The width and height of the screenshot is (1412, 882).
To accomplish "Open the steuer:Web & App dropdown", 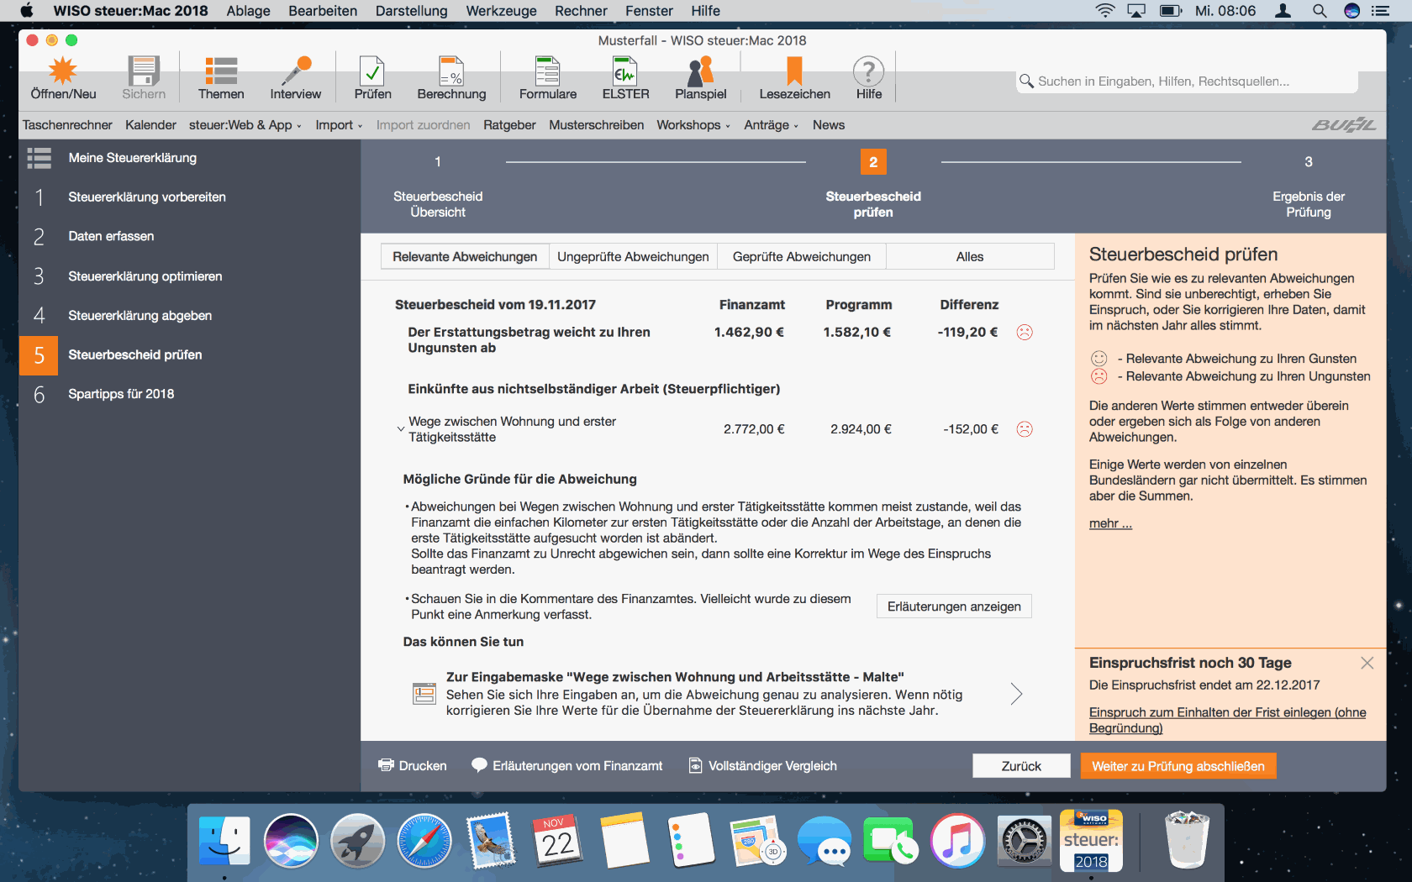I will pos(245,125).
